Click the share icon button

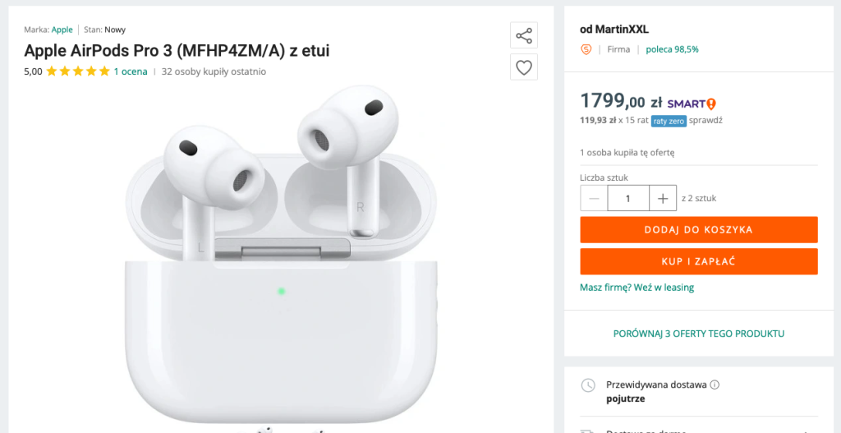[523, 35]
